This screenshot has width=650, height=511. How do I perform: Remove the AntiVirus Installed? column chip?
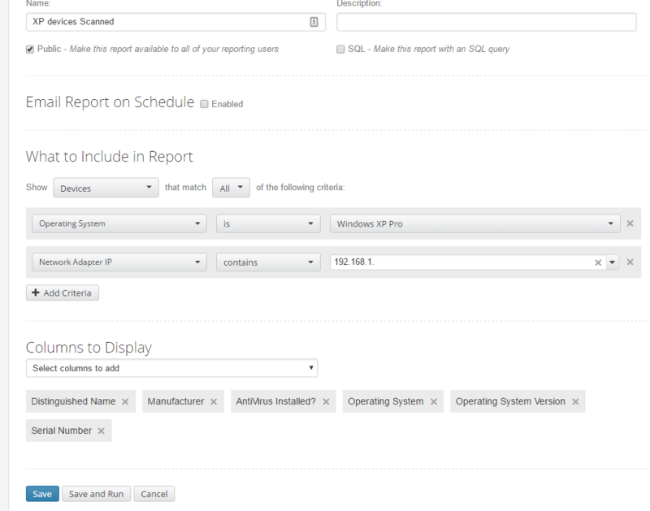coord(324,401)
